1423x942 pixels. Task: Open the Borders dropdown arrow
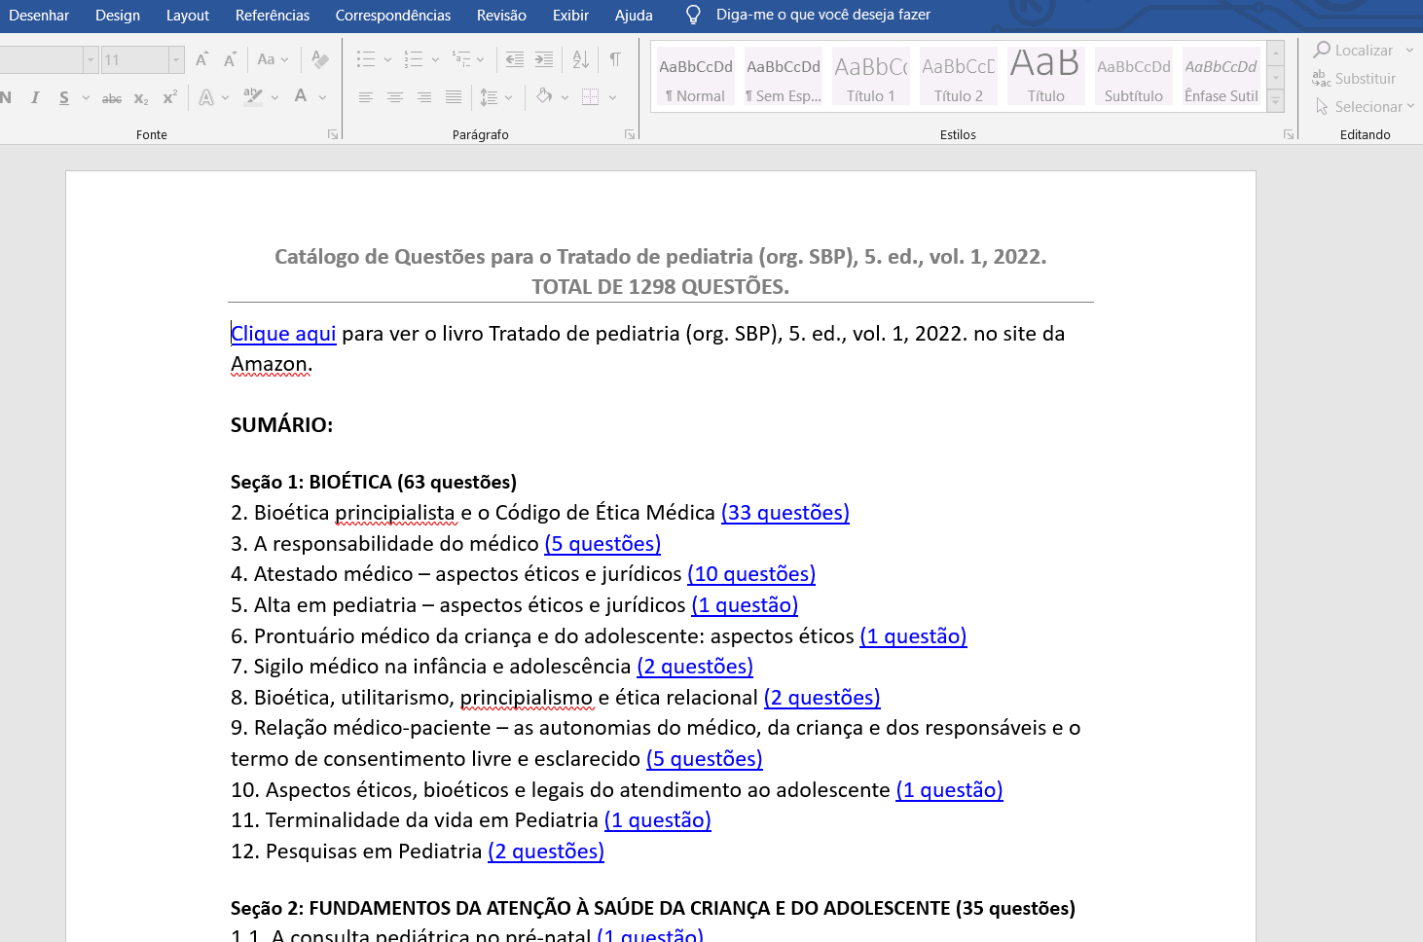[612, 97]
